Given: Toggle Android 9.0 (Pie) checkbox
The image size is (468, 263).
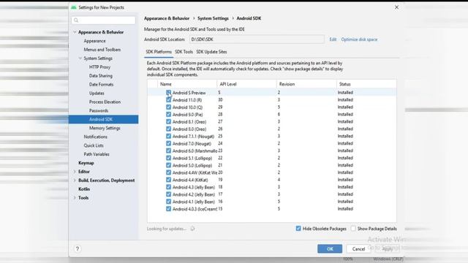Looking at the screenshot, I should click(x=169, y=115).
